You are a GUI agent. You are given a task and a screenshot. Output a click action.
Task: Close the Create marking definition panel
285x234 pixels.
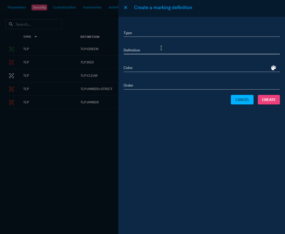click(x=126, y=7)
